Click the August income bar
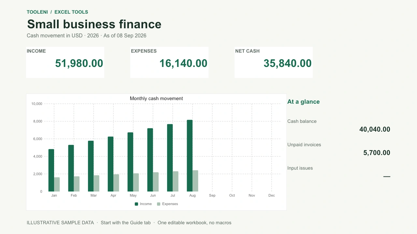 point(190,156)
